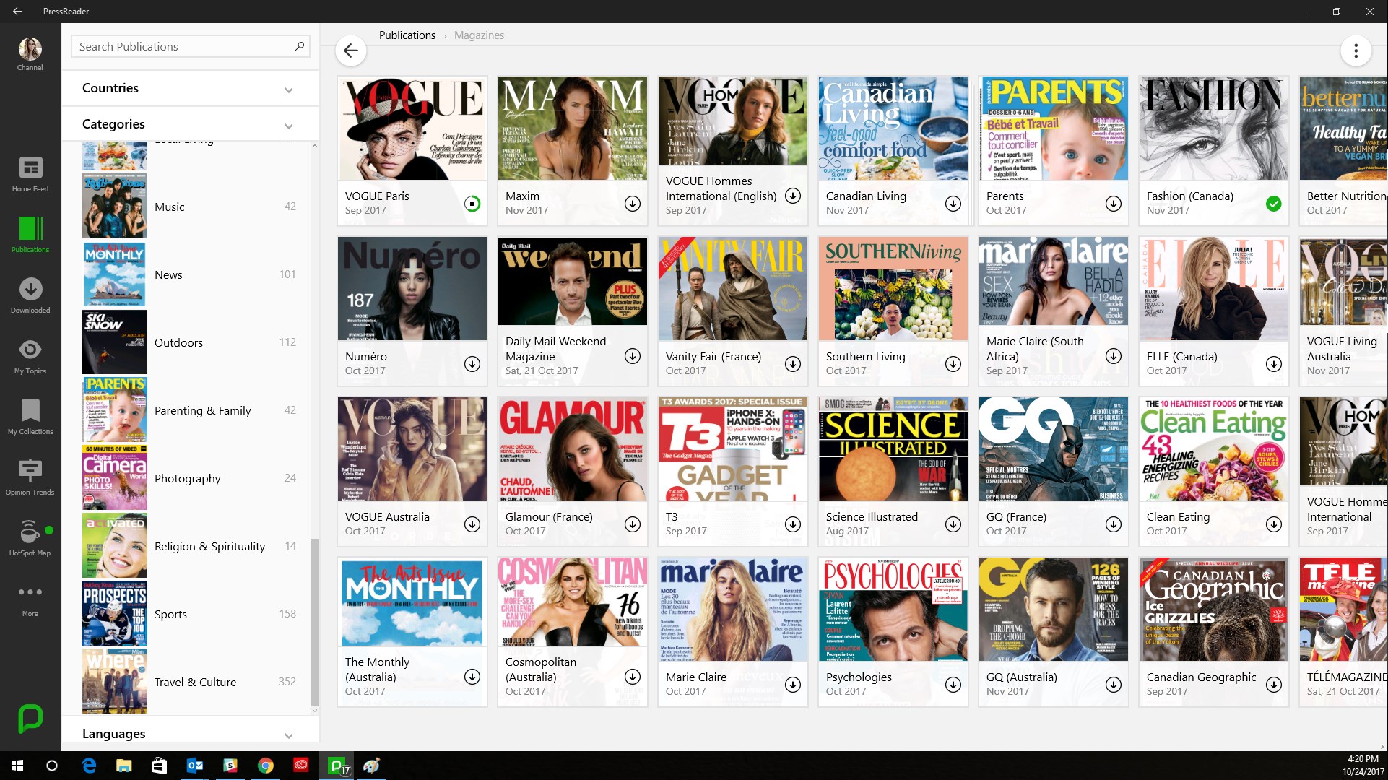Download Canadian Living Nov 2017

click(x=953, y=204)
